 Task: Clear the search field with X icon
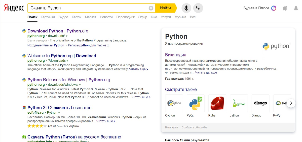coord(151,8)
